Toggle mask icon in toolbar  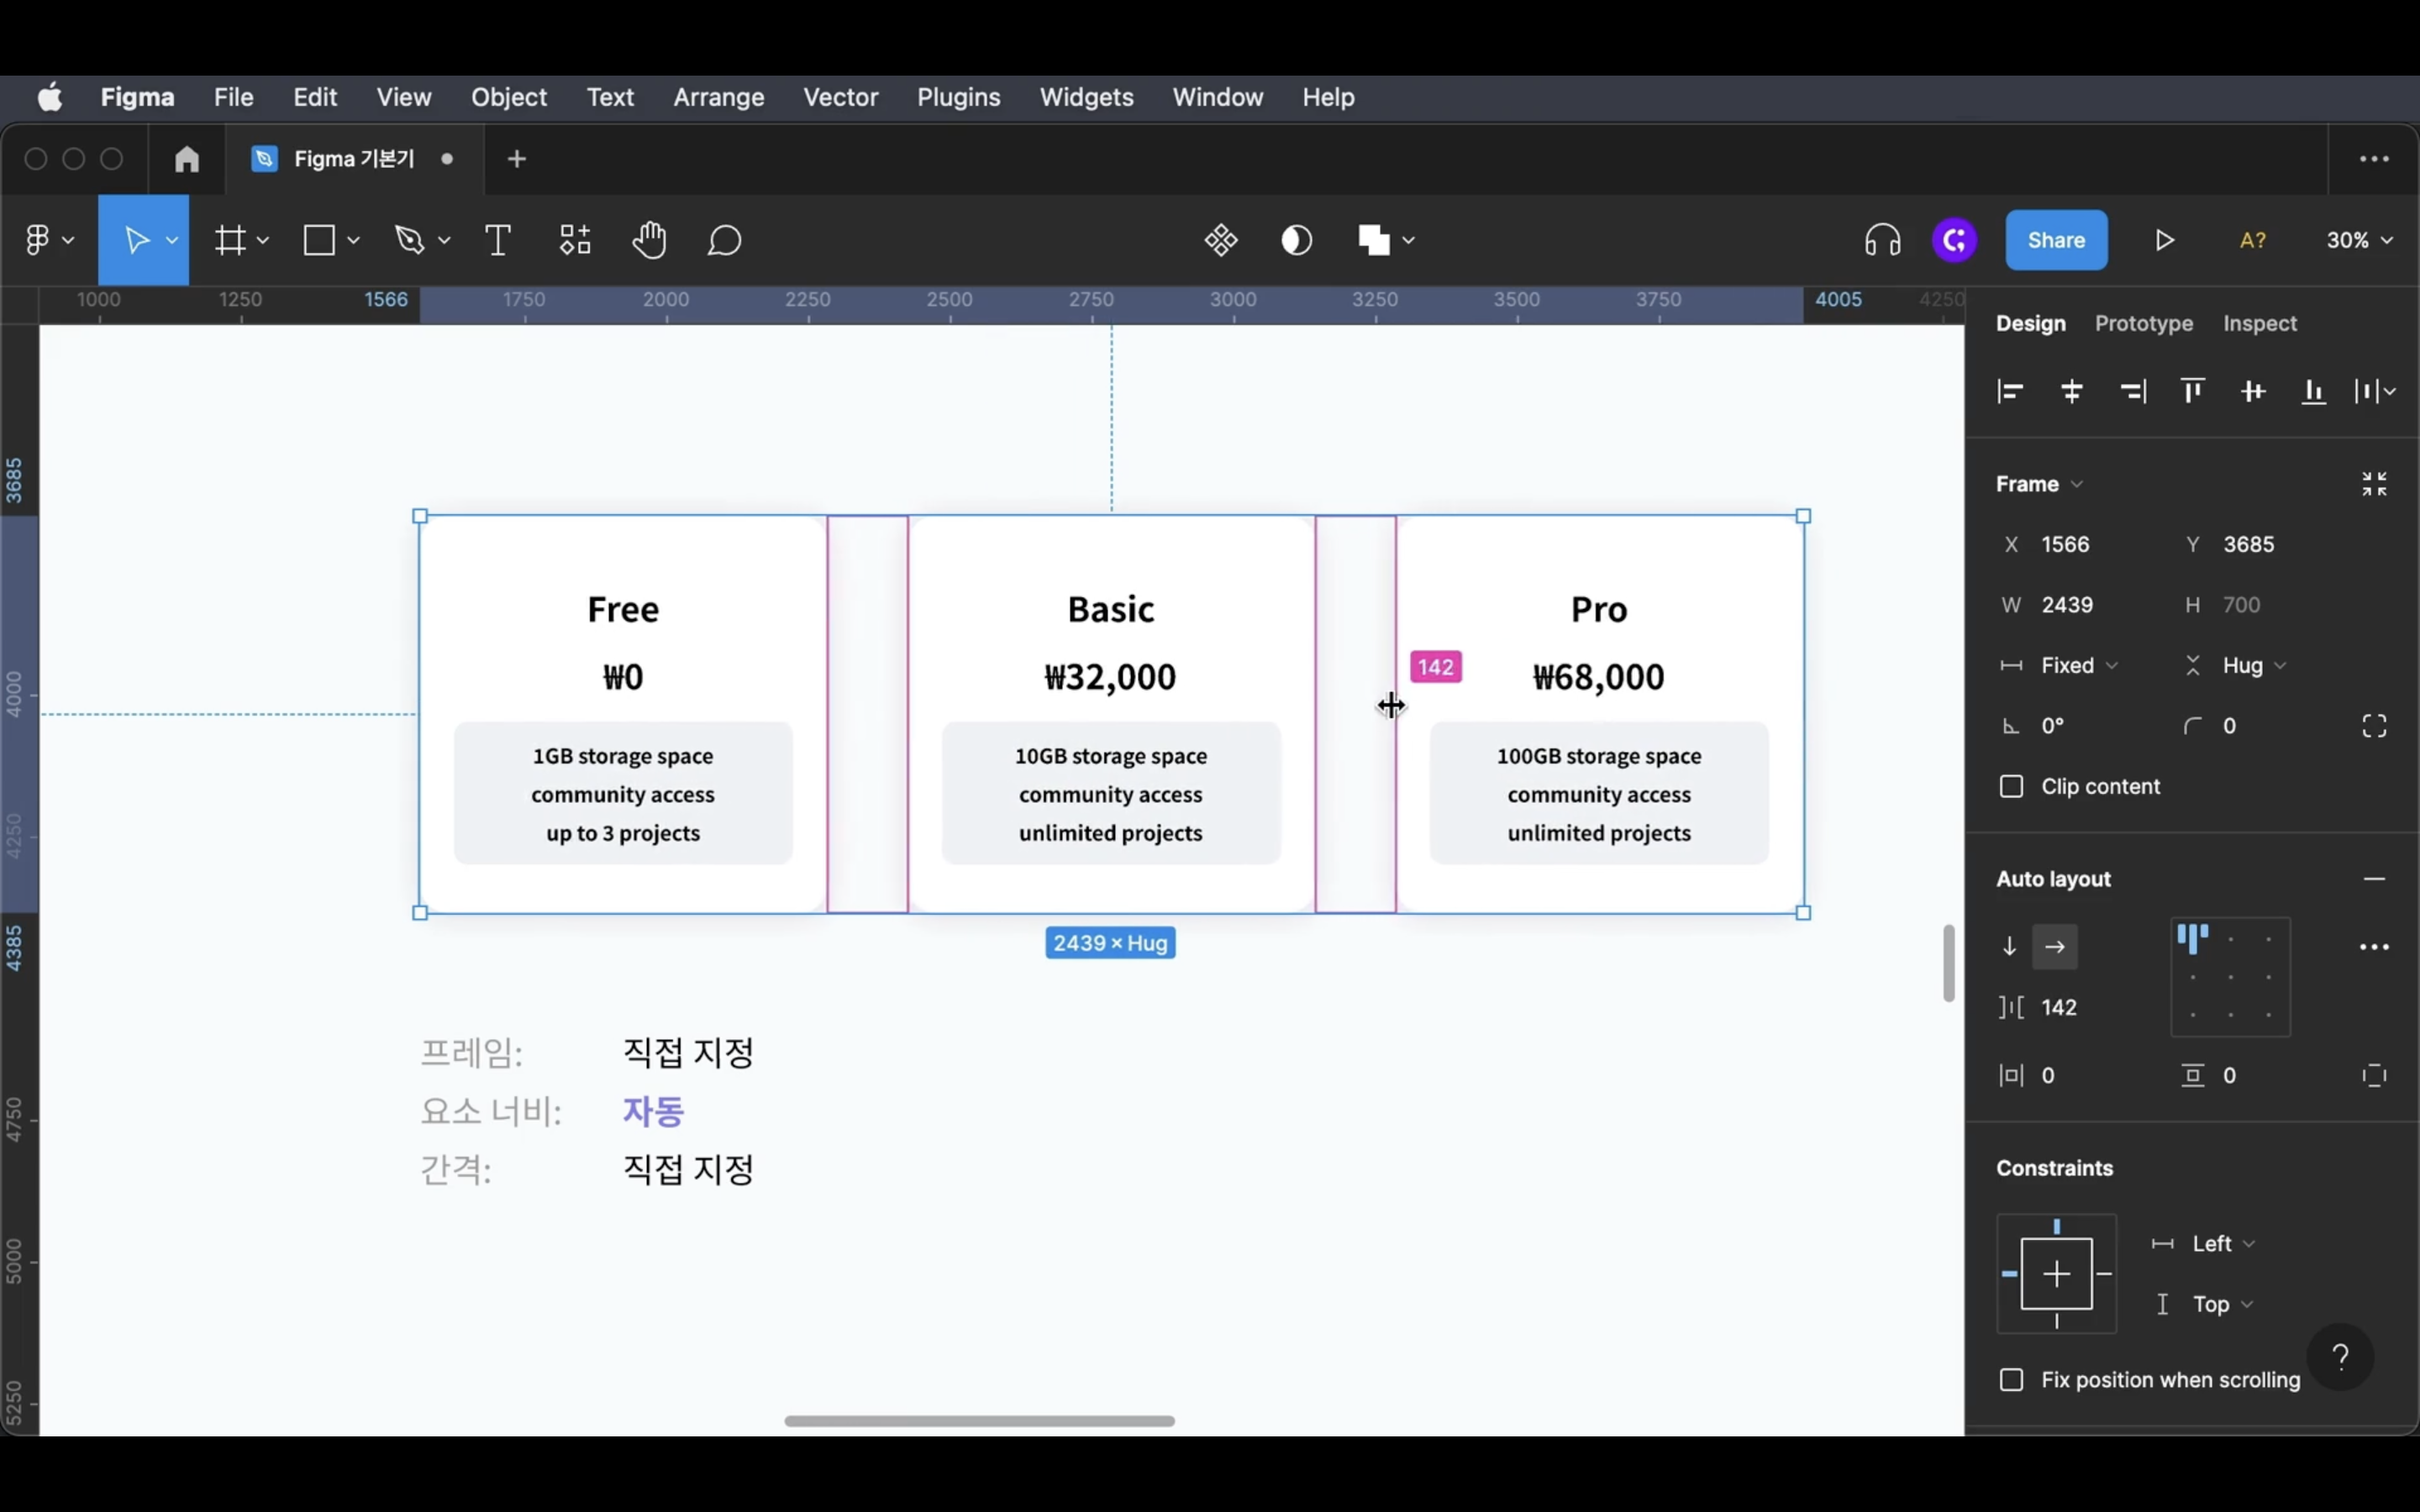1297,240
